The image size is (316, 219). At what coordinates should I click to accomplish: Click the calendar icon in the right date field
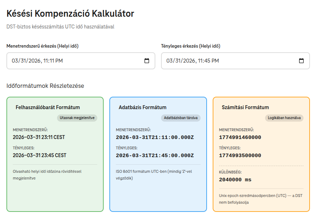tap(302, 60)
